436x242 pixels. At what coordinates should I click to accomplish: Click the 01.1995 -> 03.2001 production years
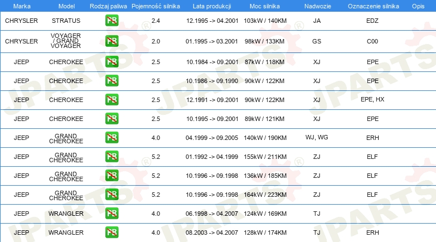[x=212, y=41]
